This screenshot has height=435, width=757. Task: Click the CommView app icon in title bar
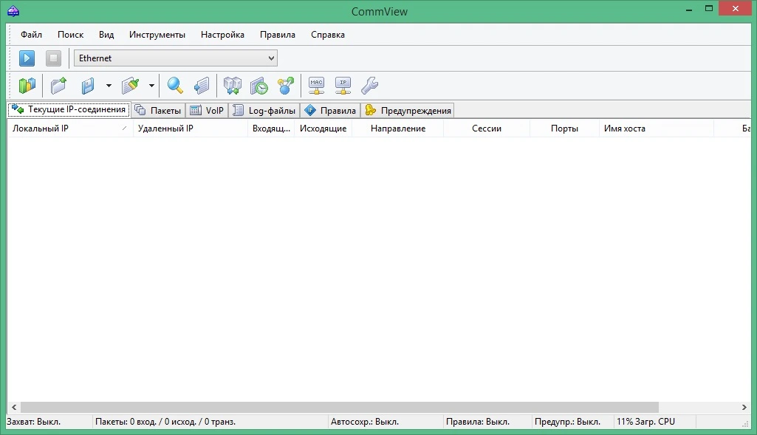13,11
